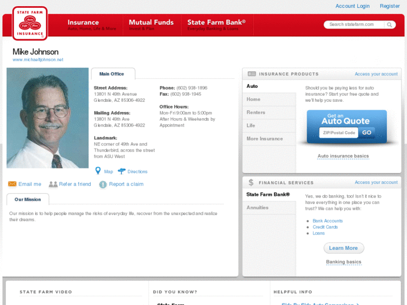Click the Learn More button
This screenshot has width=407, height=305.
[344, 248]
